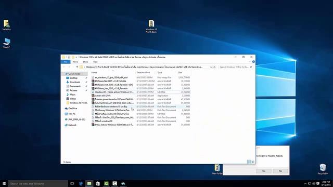
Task: Open quick access toolbar customize dropdown
Action: coord(76,57)
